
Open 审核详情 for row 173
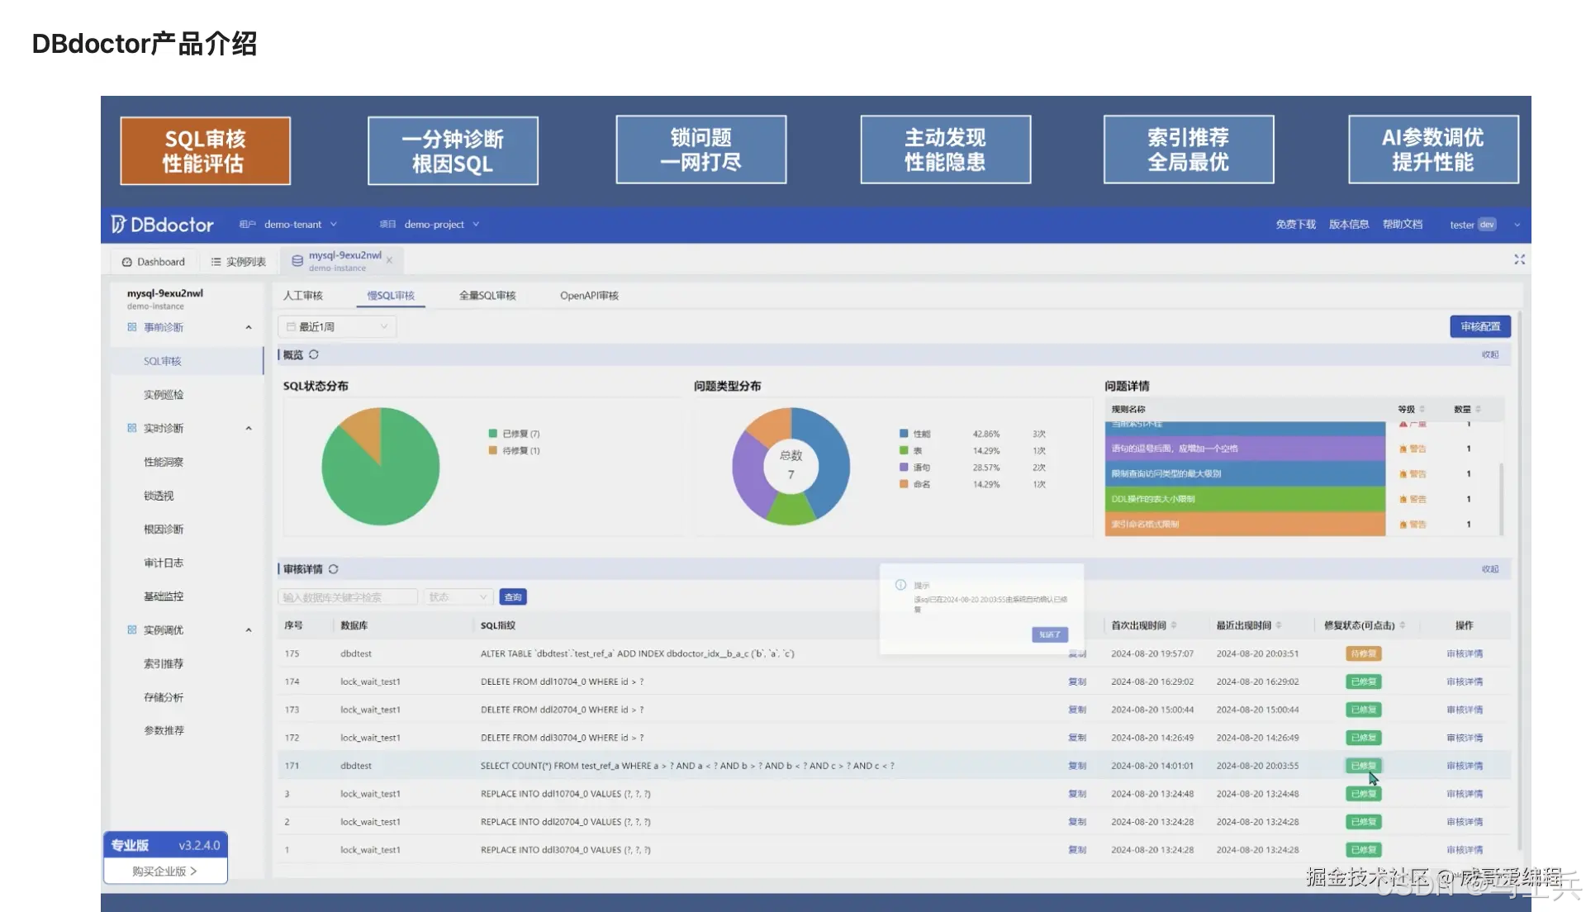coord(1465,710)
